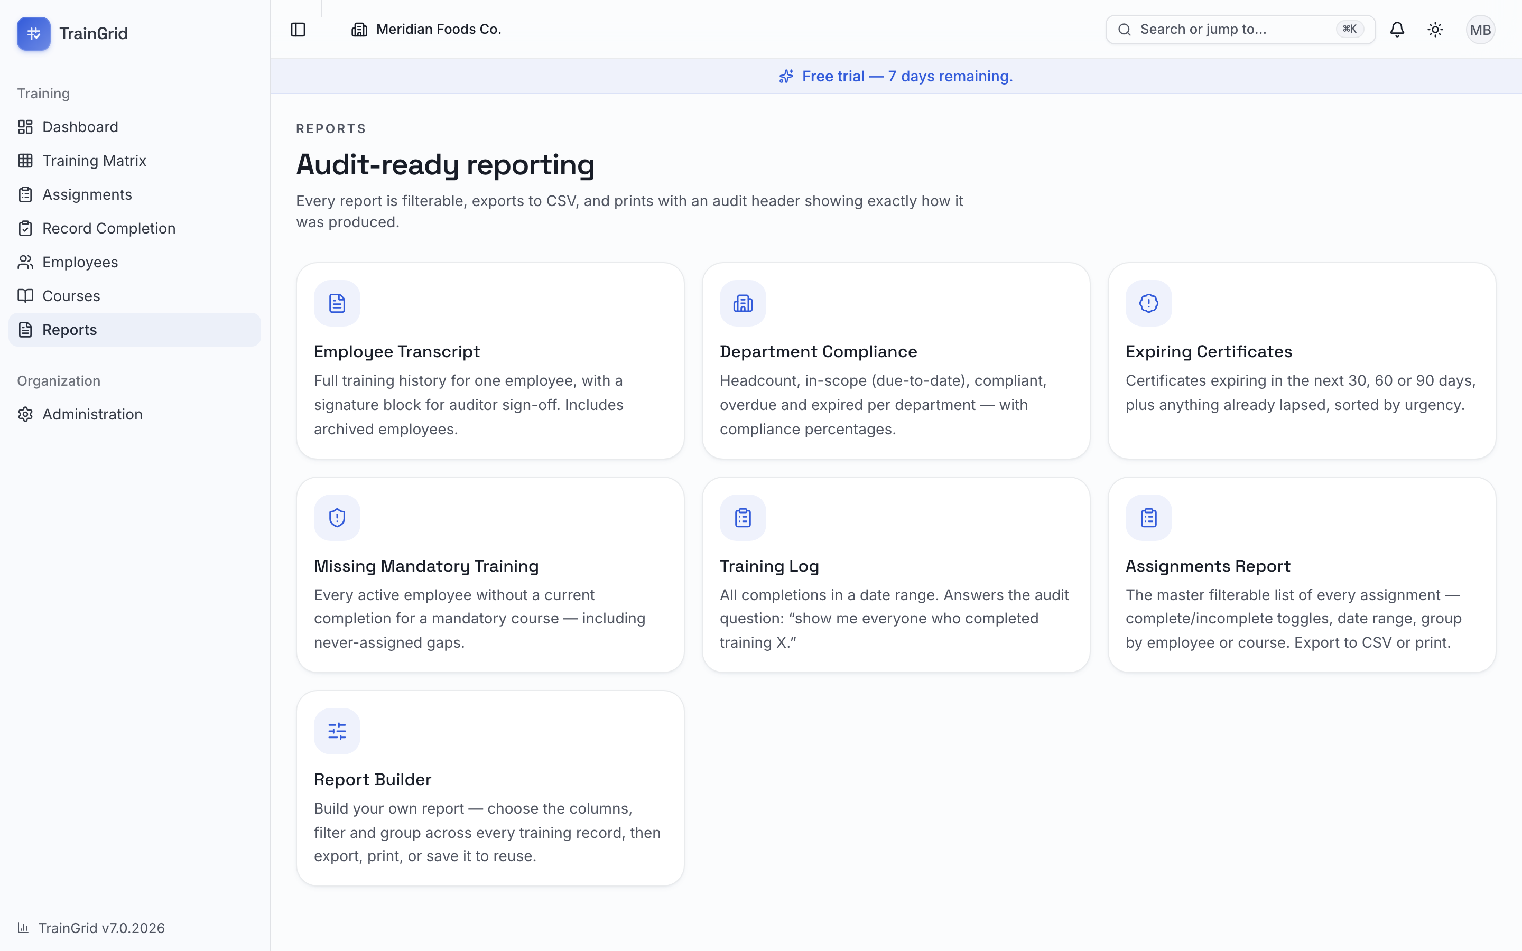Click the TrainGrid logo icon
Image resolution: width=1522 pixels, height=951 pixels.
pyautogui.click(x=33, y=33)
